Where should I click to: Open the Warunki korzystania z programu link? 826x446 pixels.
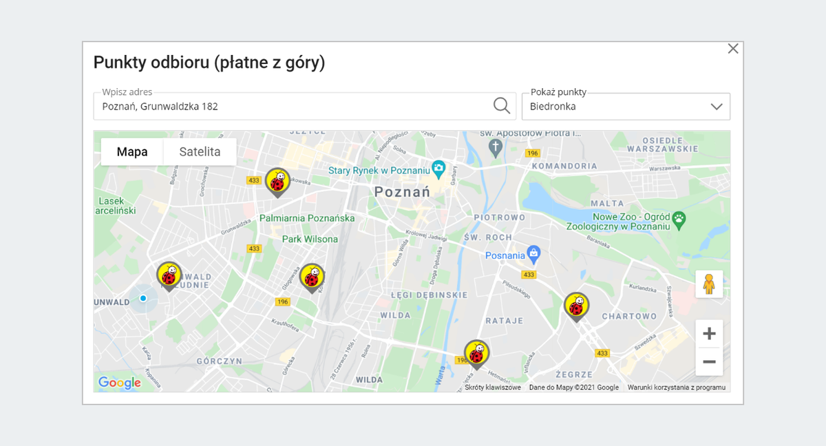point(677,387)
